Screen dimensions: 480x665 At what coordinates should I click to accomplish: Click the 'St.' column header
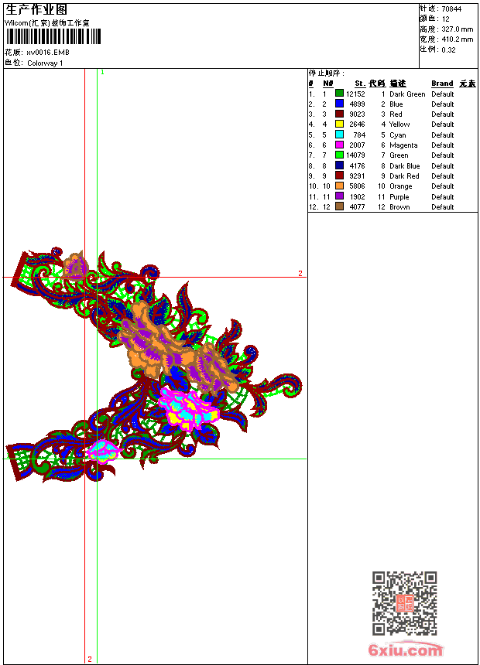(360, 84)
